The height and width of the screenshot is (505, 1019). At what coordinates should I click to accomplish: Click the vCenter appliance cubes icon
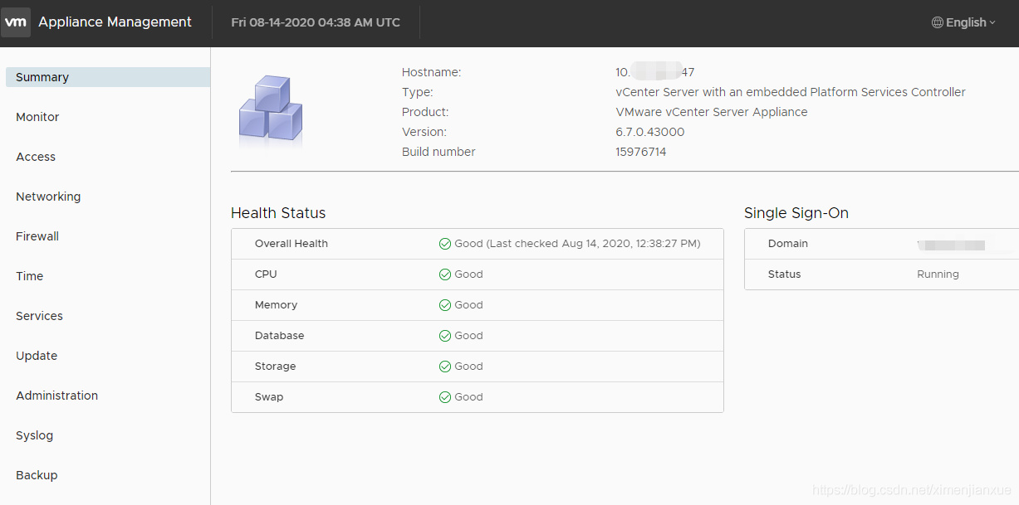271,110
